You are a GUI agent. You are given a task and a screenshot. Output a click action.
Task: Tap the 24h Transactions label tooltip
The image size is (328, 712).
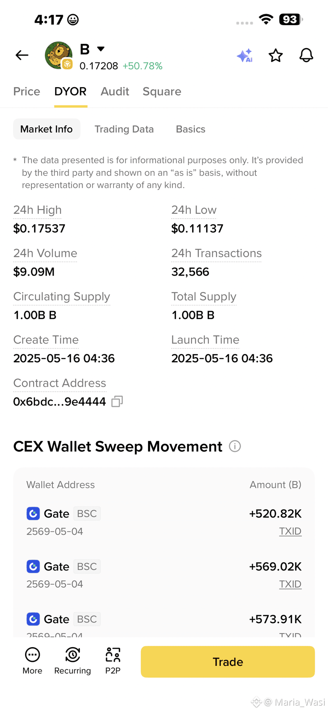pyautogui.click(x=216, y=253)
